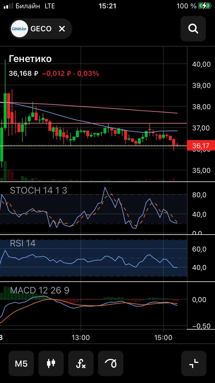Tap the current price tag 36,17
215x383 pixels.
click(x=201, y=146)
